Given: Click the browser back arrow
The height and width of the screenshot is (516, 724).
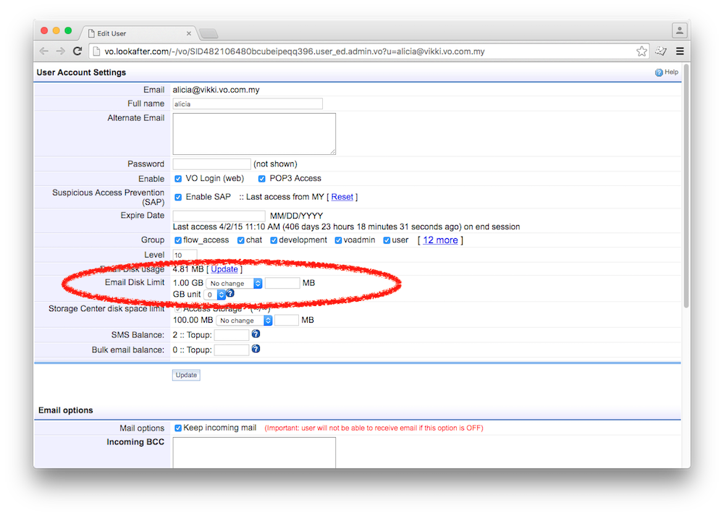Looking at the screenshot, I should click(x=44, y=51).
